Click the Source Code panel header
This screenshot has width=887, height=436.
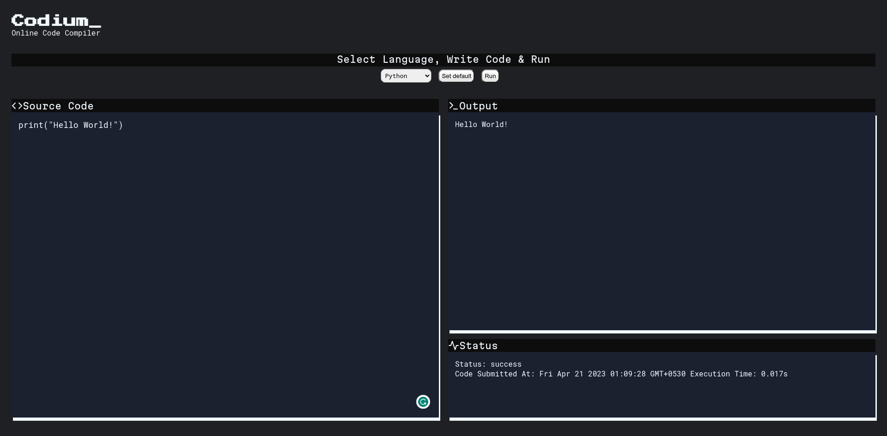coord(58,106)
